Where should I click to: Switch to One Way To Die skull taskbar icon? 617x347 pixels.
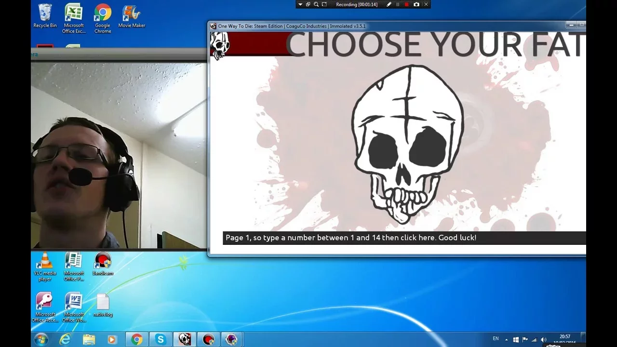pyautogui.click(x=185, y=340)
